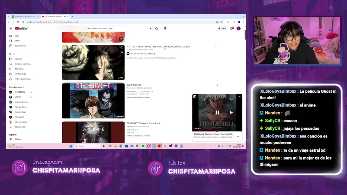Image resolution: width=347 pixels, height=195 pixels.
Task: Open options menu for Death Note OST
Action: pyautogui.click(x=217, y=85)
